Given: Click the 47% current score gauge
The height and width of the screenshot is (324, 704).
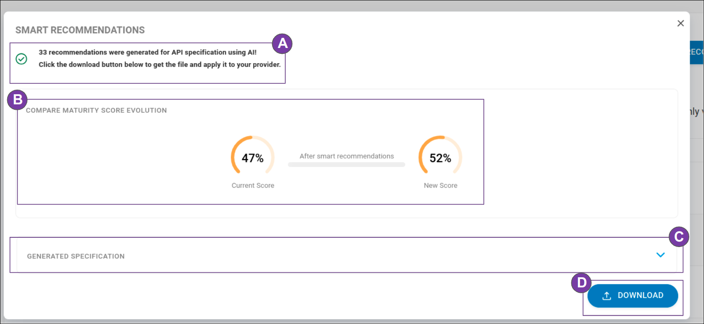Looking at the screenshot, I should pos(252,158).
